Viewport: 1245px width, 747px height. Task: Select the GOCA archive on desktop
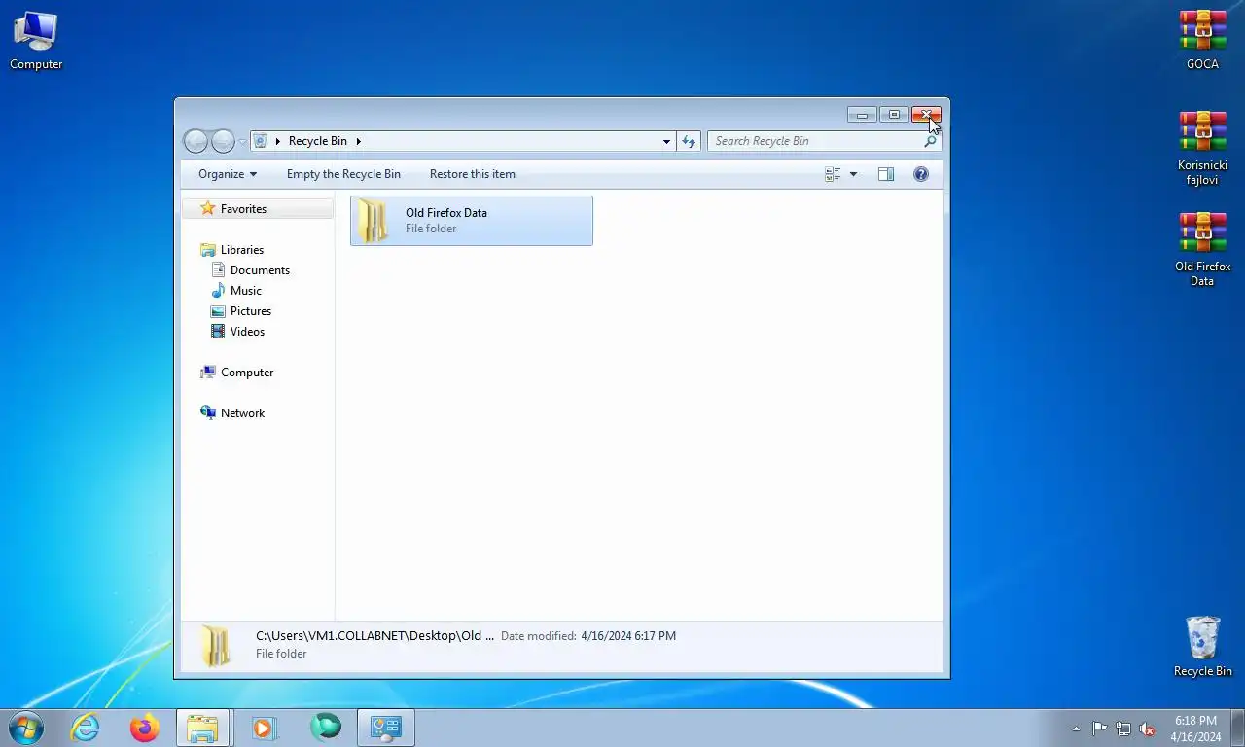click(1202, 40)
